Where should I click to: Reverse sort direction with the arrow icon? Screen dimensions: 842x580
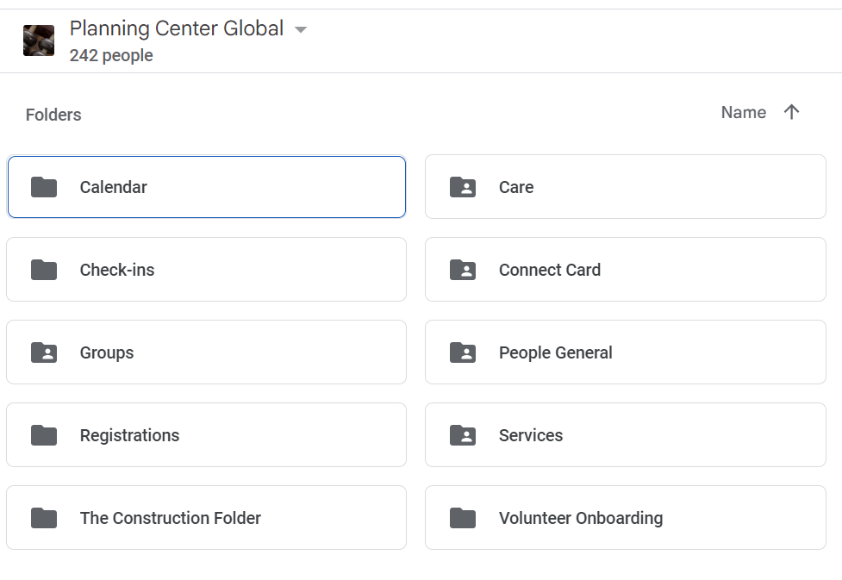point(791,112)
